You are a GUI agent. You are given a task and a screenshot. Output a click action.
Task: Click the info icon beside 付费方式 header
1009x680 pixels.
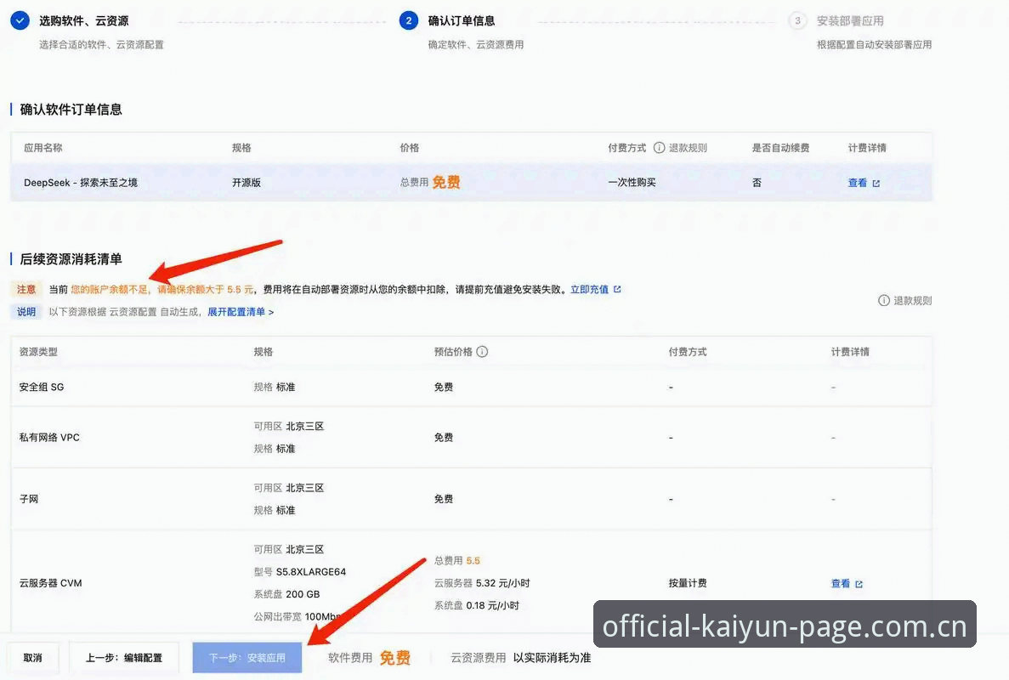[x=659, y=148]
